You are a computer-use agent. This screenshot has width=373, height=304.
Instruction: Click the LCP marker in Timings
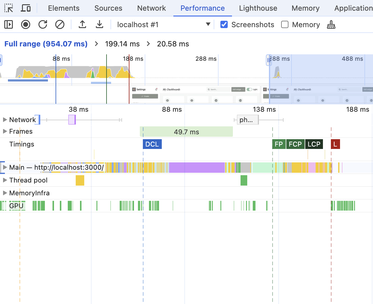click(314, 144)
